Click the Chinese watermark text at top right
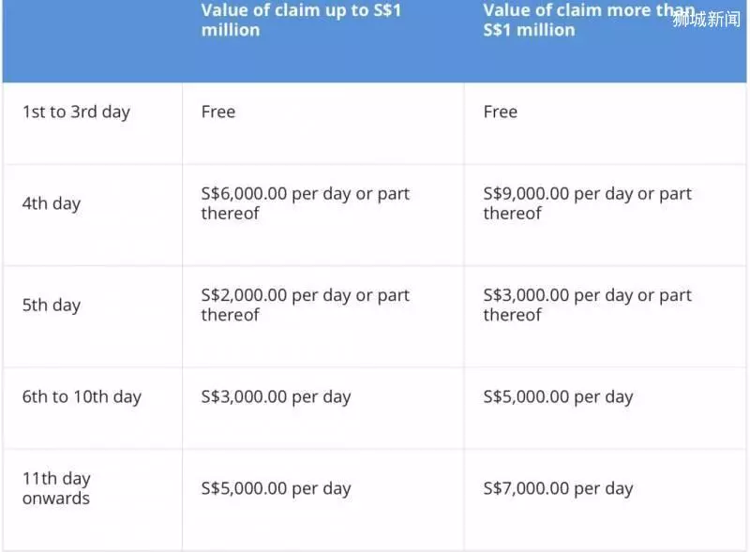The image size is (750, 552). [x=707, y=19]
